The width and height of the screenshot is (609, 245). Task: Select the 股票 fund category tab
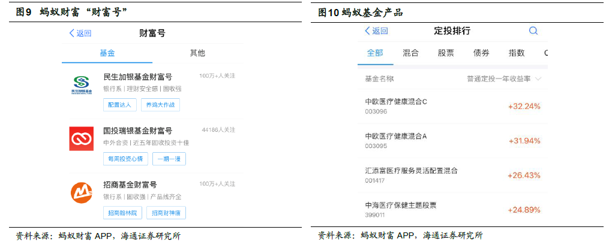coord(446,53)
